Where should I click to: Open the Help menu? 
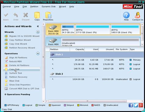point(72,7)
